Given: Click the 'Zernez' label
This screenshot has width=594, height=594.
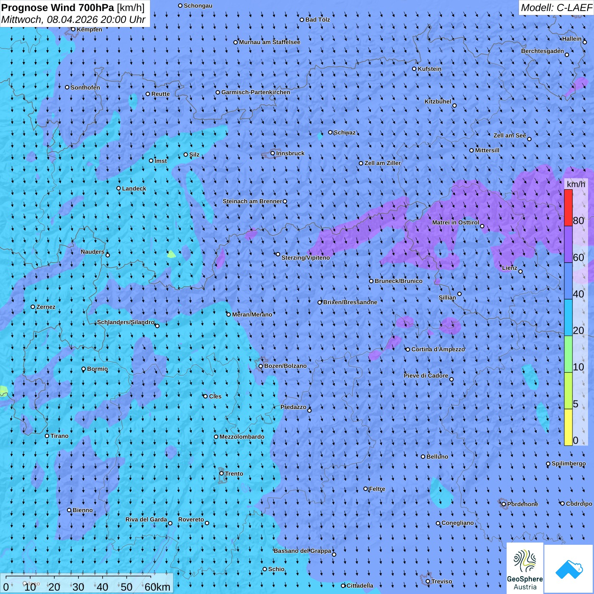Looking at the screenshot, I should pyautogui.click(x=46, y=307).
